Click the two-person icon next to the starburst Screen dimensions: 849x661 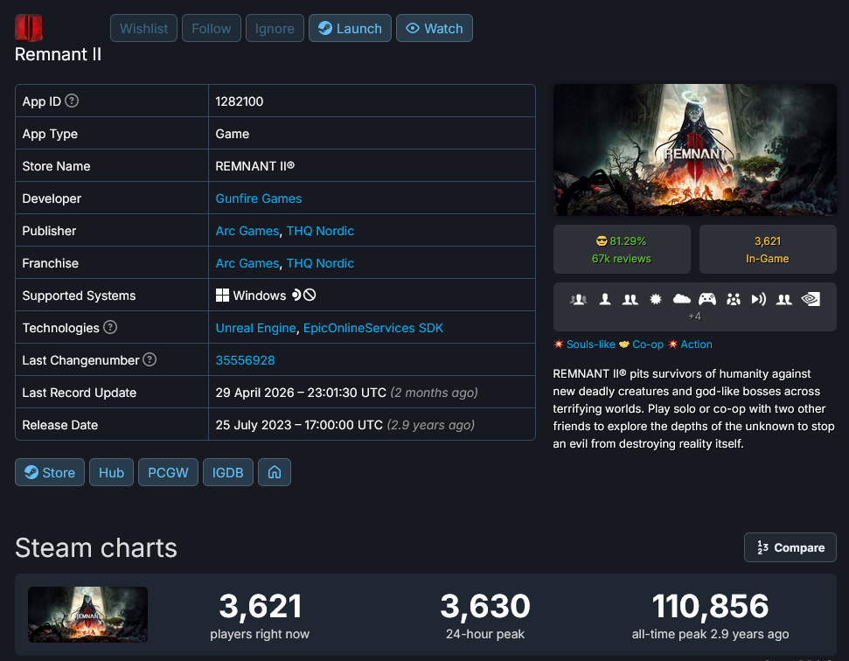click(x=630, y=299)
